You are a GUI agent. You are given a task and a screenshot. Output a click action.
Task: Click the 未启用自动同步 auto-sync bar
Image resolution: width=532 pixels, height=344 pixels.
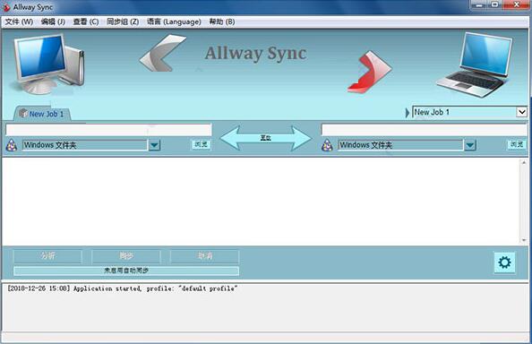(126, 271)
